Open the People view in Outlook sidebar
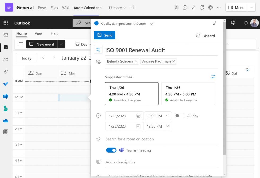Viewport: 260px width, 178px height. 6,59
